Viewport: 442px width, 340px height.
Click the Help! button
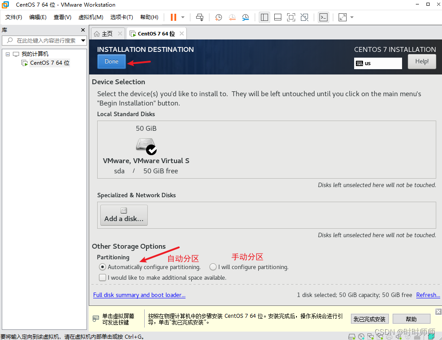(x=422, y=62)
